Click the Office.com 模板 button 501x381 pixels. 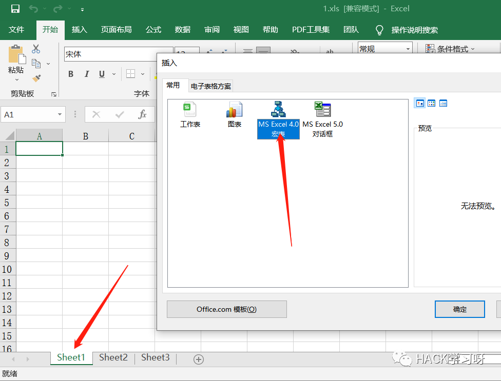[226, 309]
